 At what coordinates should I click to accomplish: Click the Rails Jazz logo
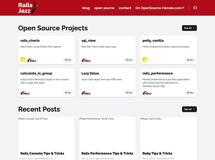[x=28, y=8]
